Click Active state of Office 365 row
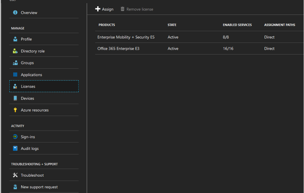The image size is (304, 193). coord(173,48)
